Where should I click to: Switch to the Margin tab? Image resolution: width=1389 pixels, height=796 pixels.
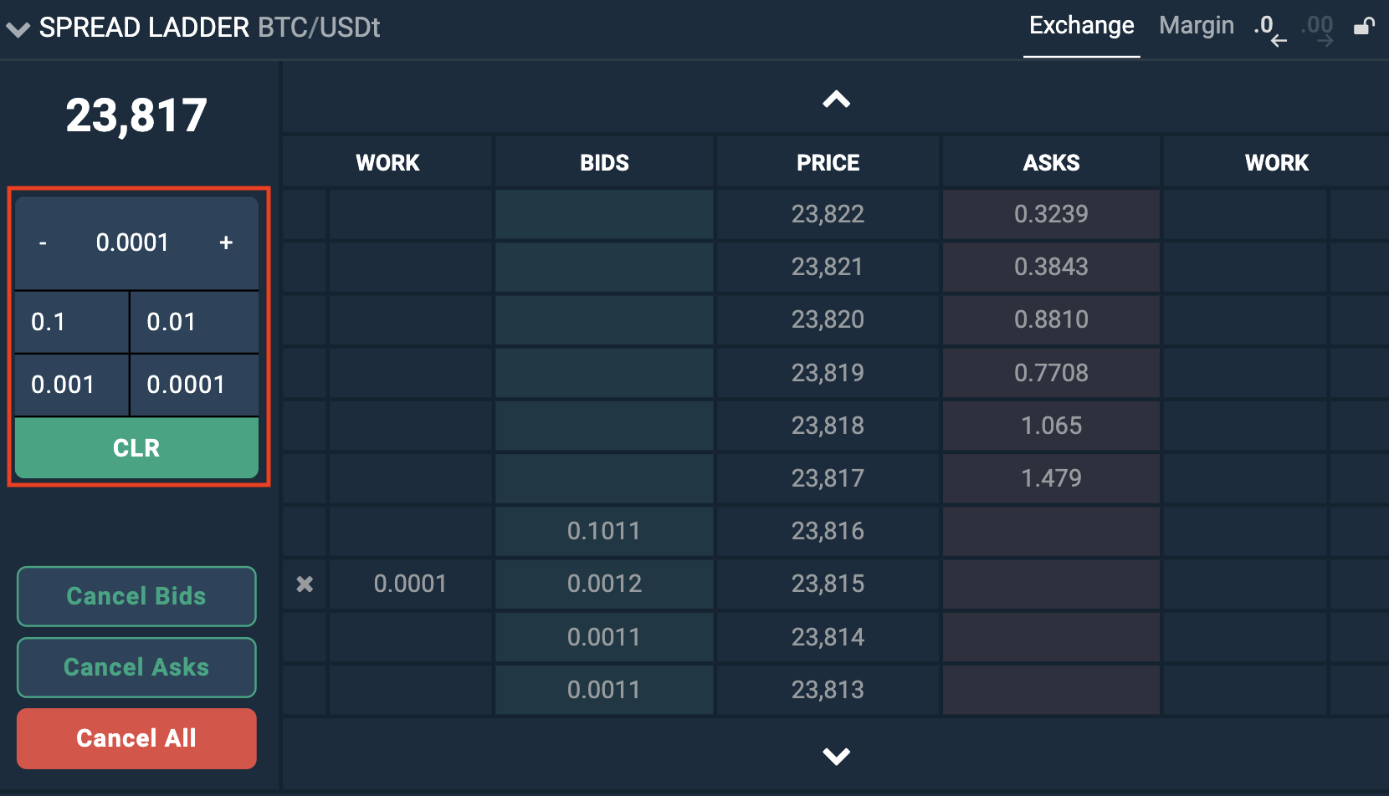(1196, 25)
